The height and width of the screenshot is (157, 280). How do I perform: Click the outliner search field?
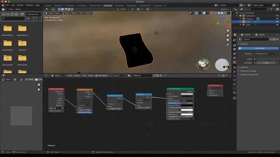(257, 9)
